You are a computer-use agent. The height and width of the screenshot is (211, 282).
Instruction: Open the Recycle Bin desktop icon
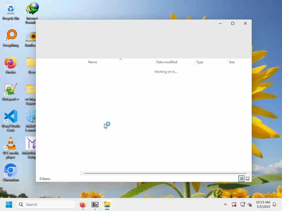(x=11, y=12)
